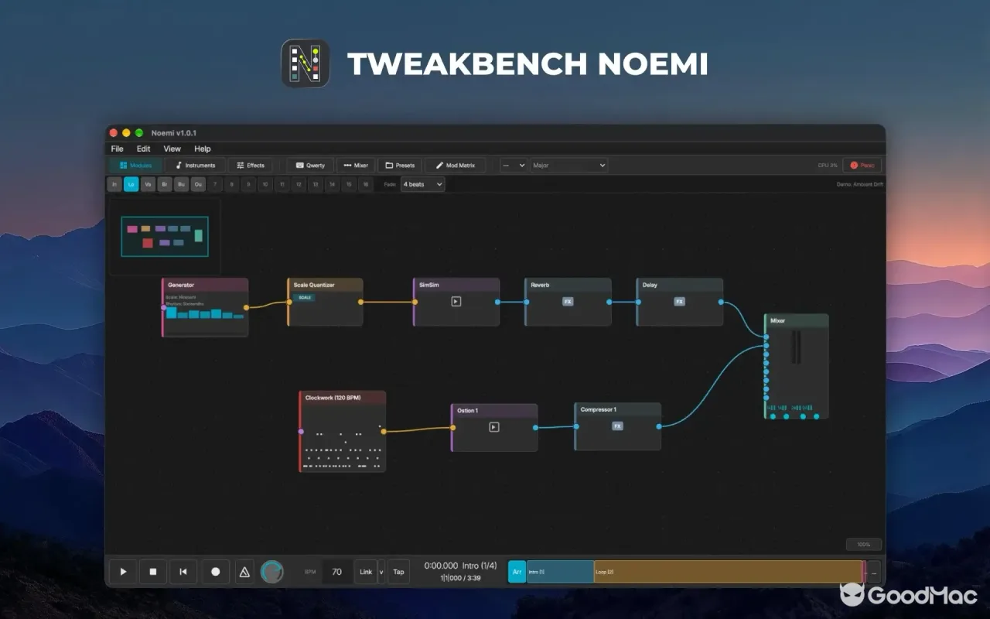Toggle the Arr arrangement button
Viewport: 990px width, 619px height.
pos(517,572)
